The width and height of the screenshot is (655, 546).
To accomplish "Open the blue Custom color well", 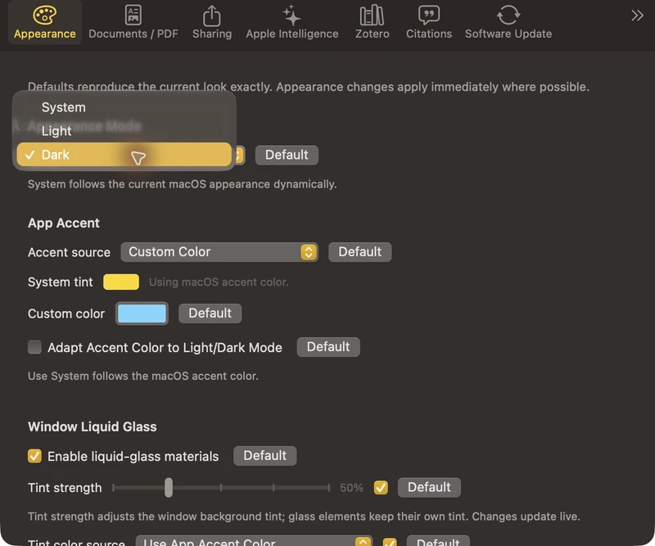I will click(x=142, y=314).
